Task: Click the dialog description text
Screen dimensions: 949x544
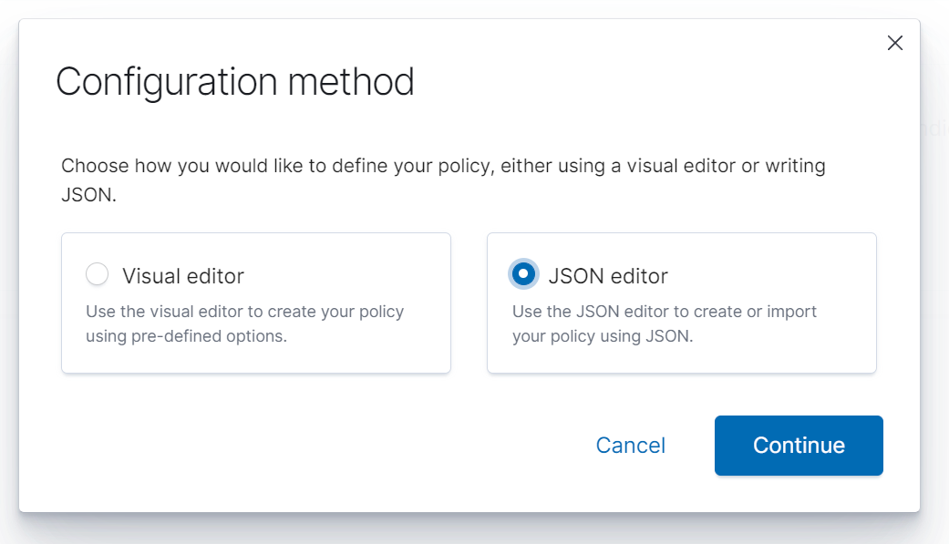Action: [x=443, y=178]
